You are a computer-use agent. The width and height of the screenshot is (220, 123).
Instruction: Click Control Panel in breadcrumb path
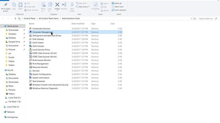coord(30,18)
